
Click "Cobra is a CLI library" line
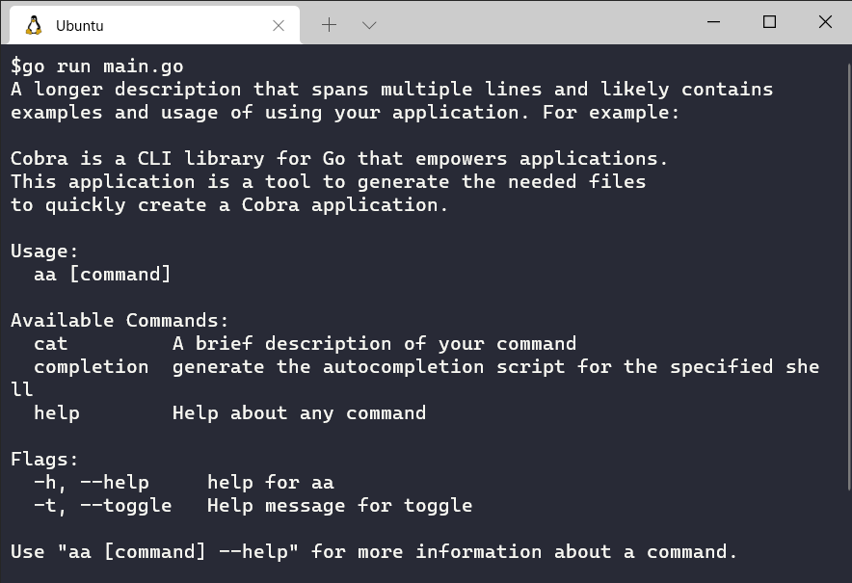tap(339, 159)
